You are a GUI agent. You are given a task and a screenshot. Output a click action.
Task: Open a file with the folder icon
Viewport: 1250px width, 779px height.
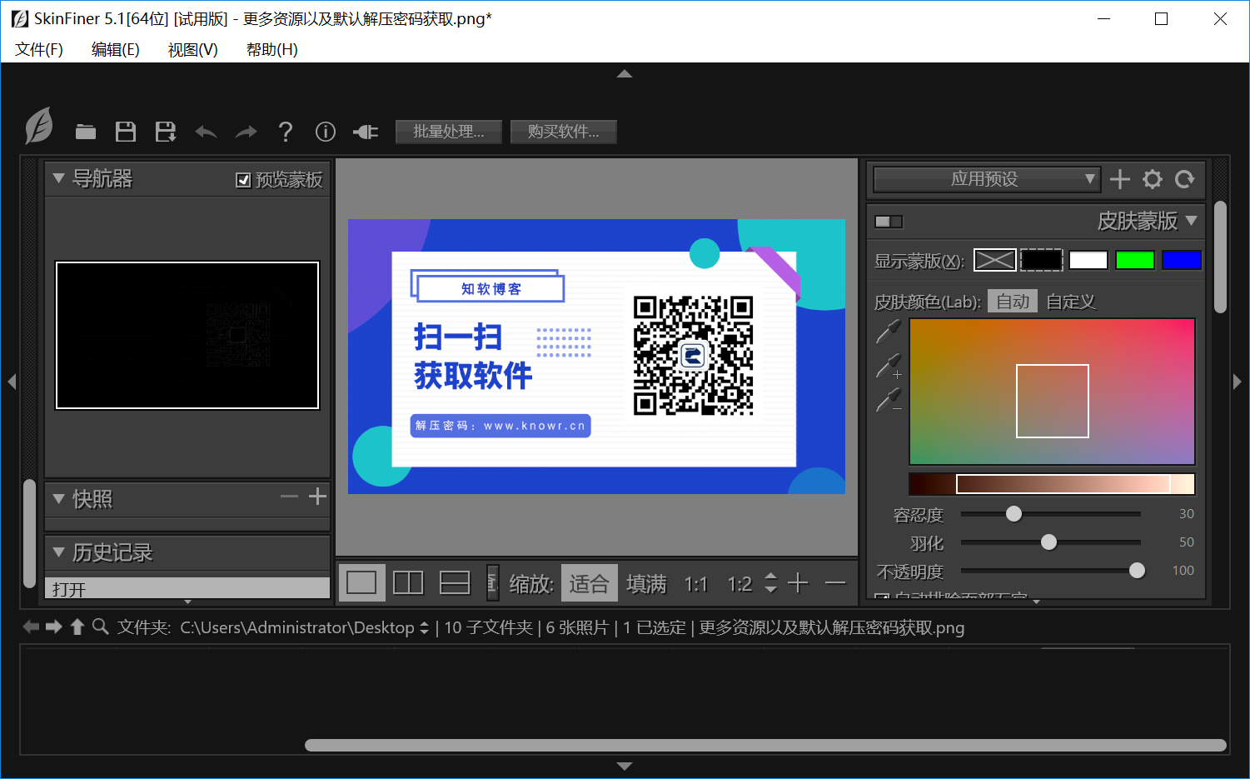[86, 132]
